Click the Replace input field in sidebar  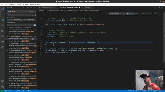click(20, 15)
